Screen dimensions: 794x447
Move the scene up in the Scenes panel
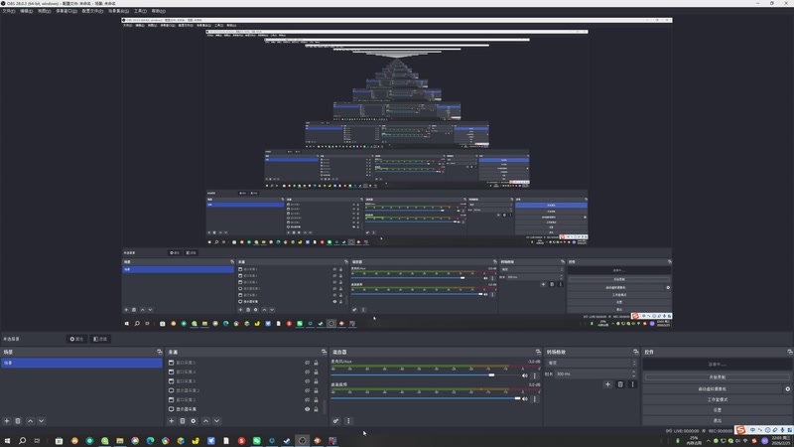click(31, 420)
